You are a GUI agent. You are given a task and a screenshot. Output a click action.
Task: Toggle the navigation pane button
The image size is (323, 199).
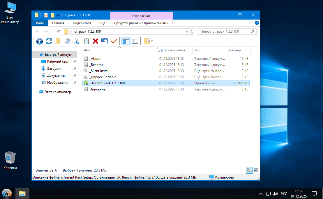tap(126, 41)
